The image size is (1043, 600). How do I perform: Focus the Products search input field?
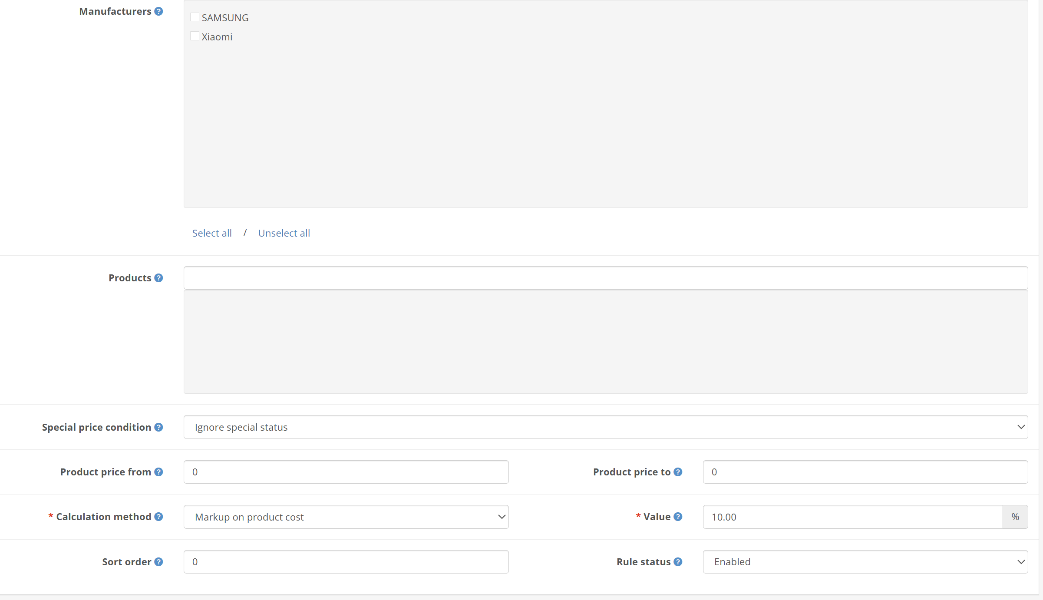coord(606,278)
